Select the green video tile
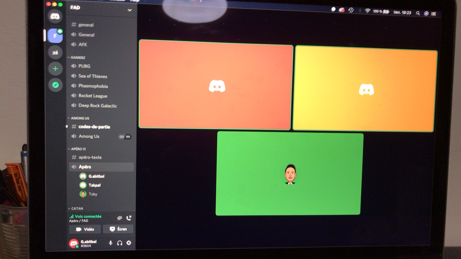Viewport: 461px width, 259px height. (290, 174)
